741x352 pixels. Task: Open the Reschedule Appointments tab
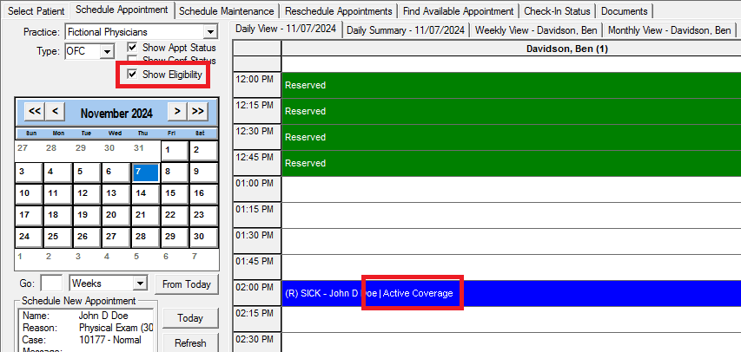click(339, 11)
